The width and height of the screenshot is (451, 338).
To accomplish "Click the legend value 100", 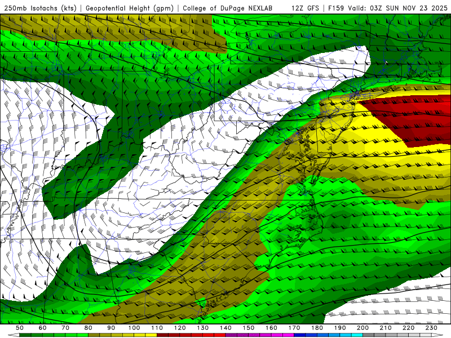I will coord(134,328).
